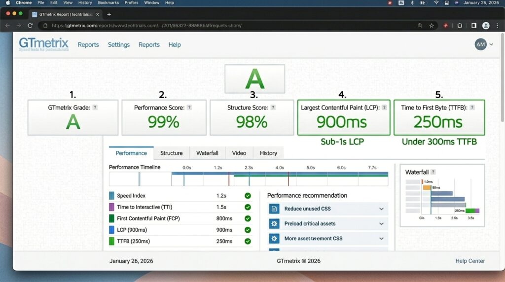This screenshot has height=282, width=505.
Task: Click the Waterfall chart thumbnail
Action: pos(442,200)
